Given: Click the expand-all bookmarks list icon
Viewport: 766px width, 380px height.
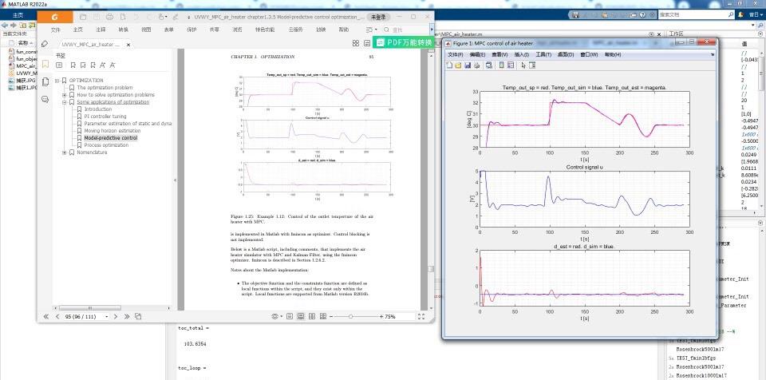Looking at the screenshot, I should (59, 65).
